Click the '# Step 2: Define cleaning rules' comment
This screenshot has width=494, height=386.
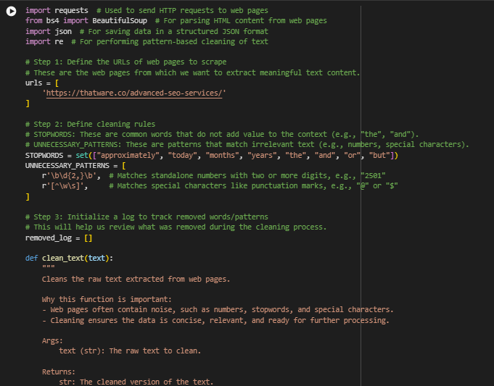pyautogui.click(x=91, y=125)
